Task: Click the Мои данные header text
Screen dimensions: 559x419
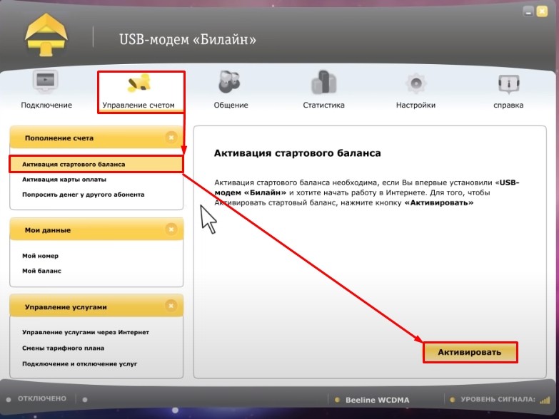Action: pos(48,230)
